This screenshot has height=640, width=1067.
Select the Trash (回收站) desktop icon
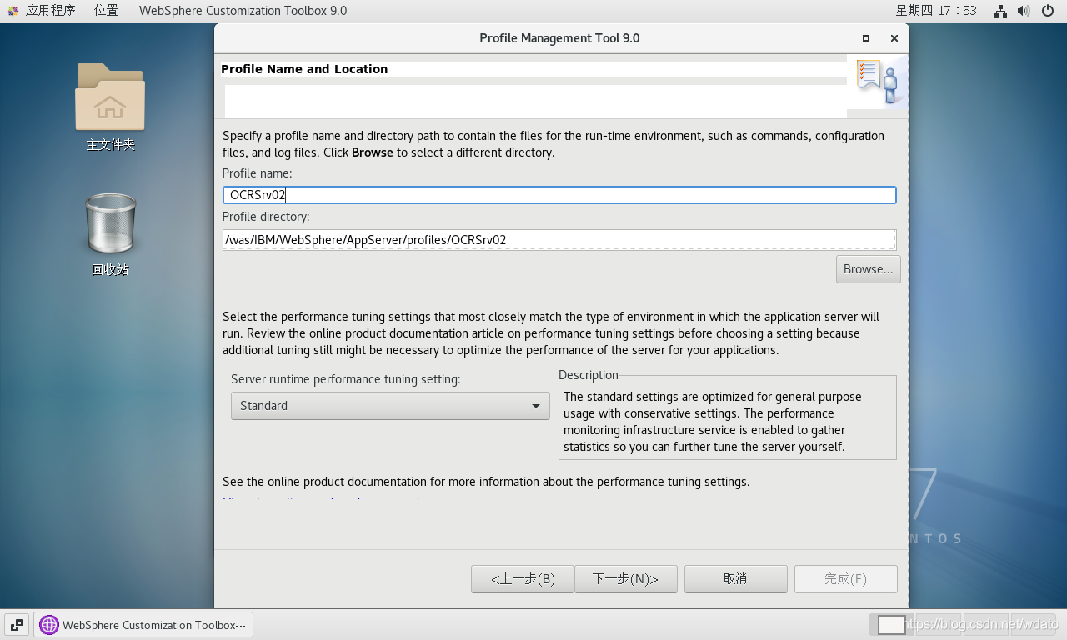tap(110, 234)
